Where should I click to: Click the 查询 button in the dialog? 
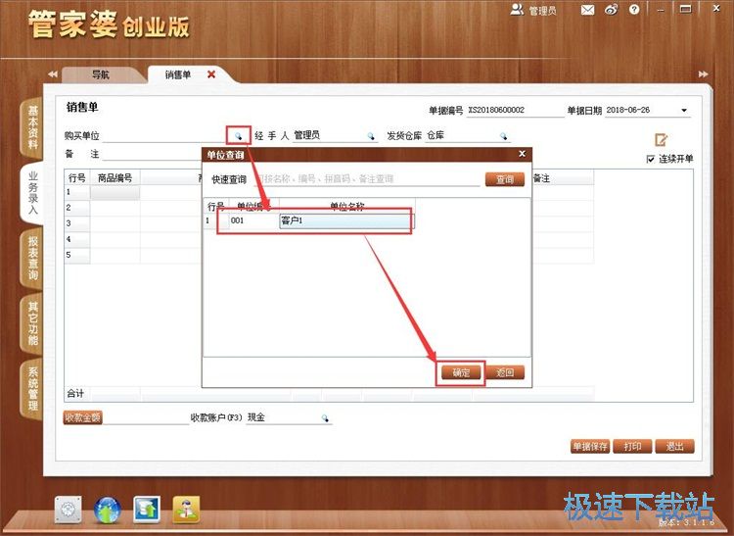click(x=505, y=179)
